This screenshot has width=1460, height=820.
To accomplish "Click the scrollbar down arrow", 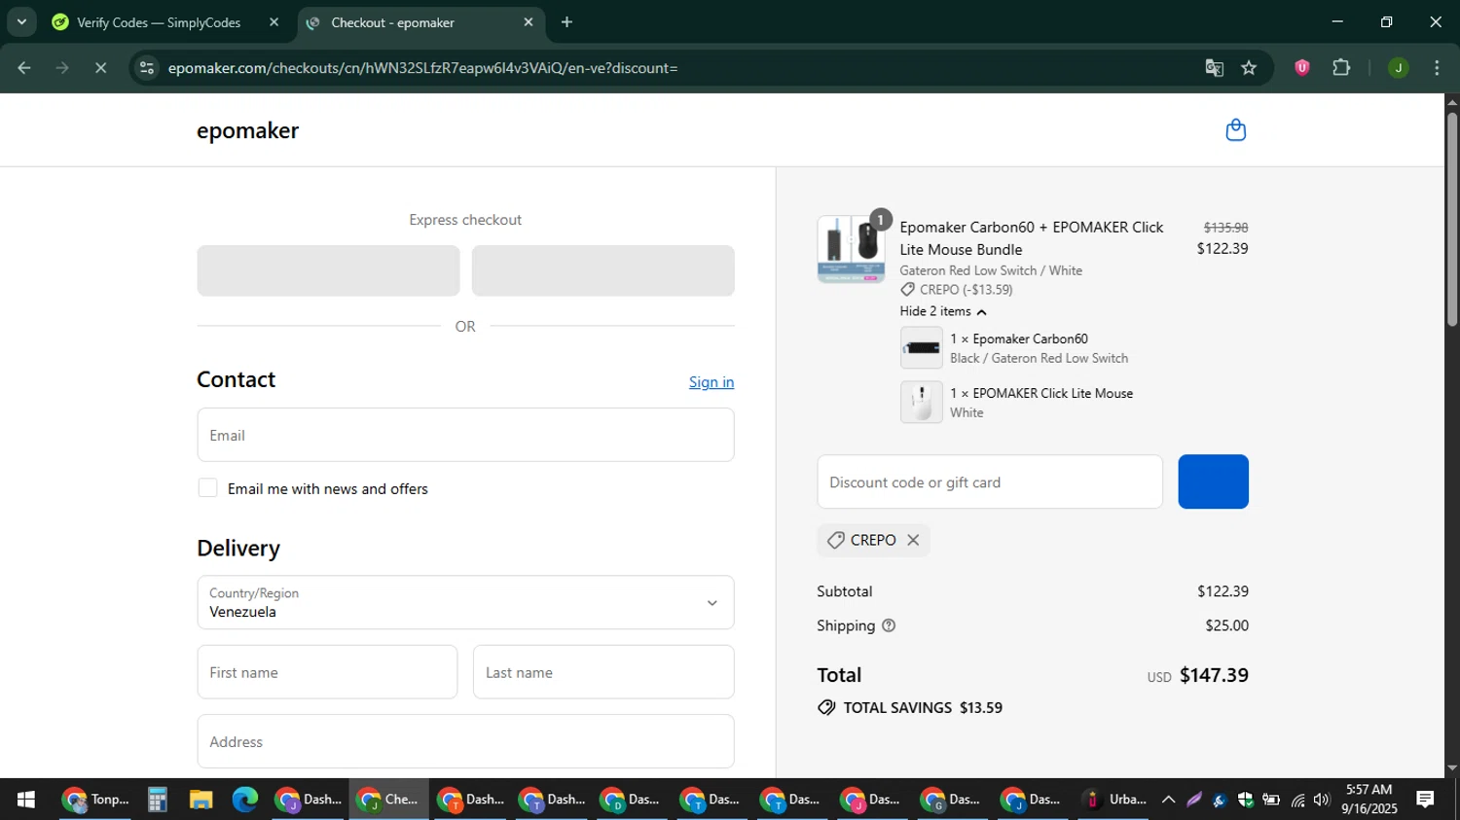I will coord(1452,768).
